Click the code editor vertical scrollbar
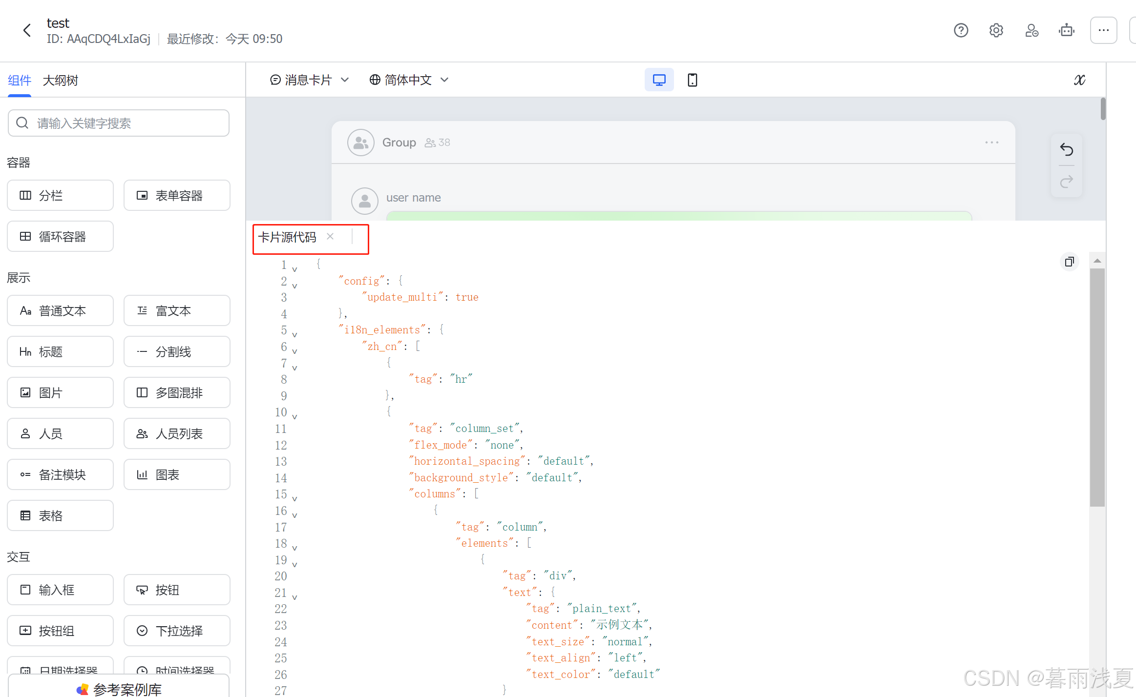Screen dimensions: 1136x697 pos(1097,387)
